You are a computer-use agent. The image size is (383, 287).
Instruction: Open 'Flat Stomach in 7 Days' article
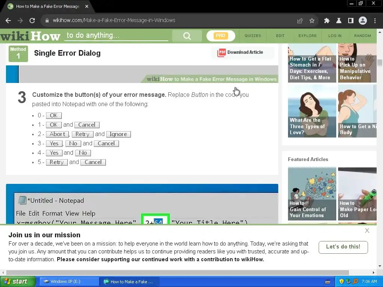[x=312, y=63]
